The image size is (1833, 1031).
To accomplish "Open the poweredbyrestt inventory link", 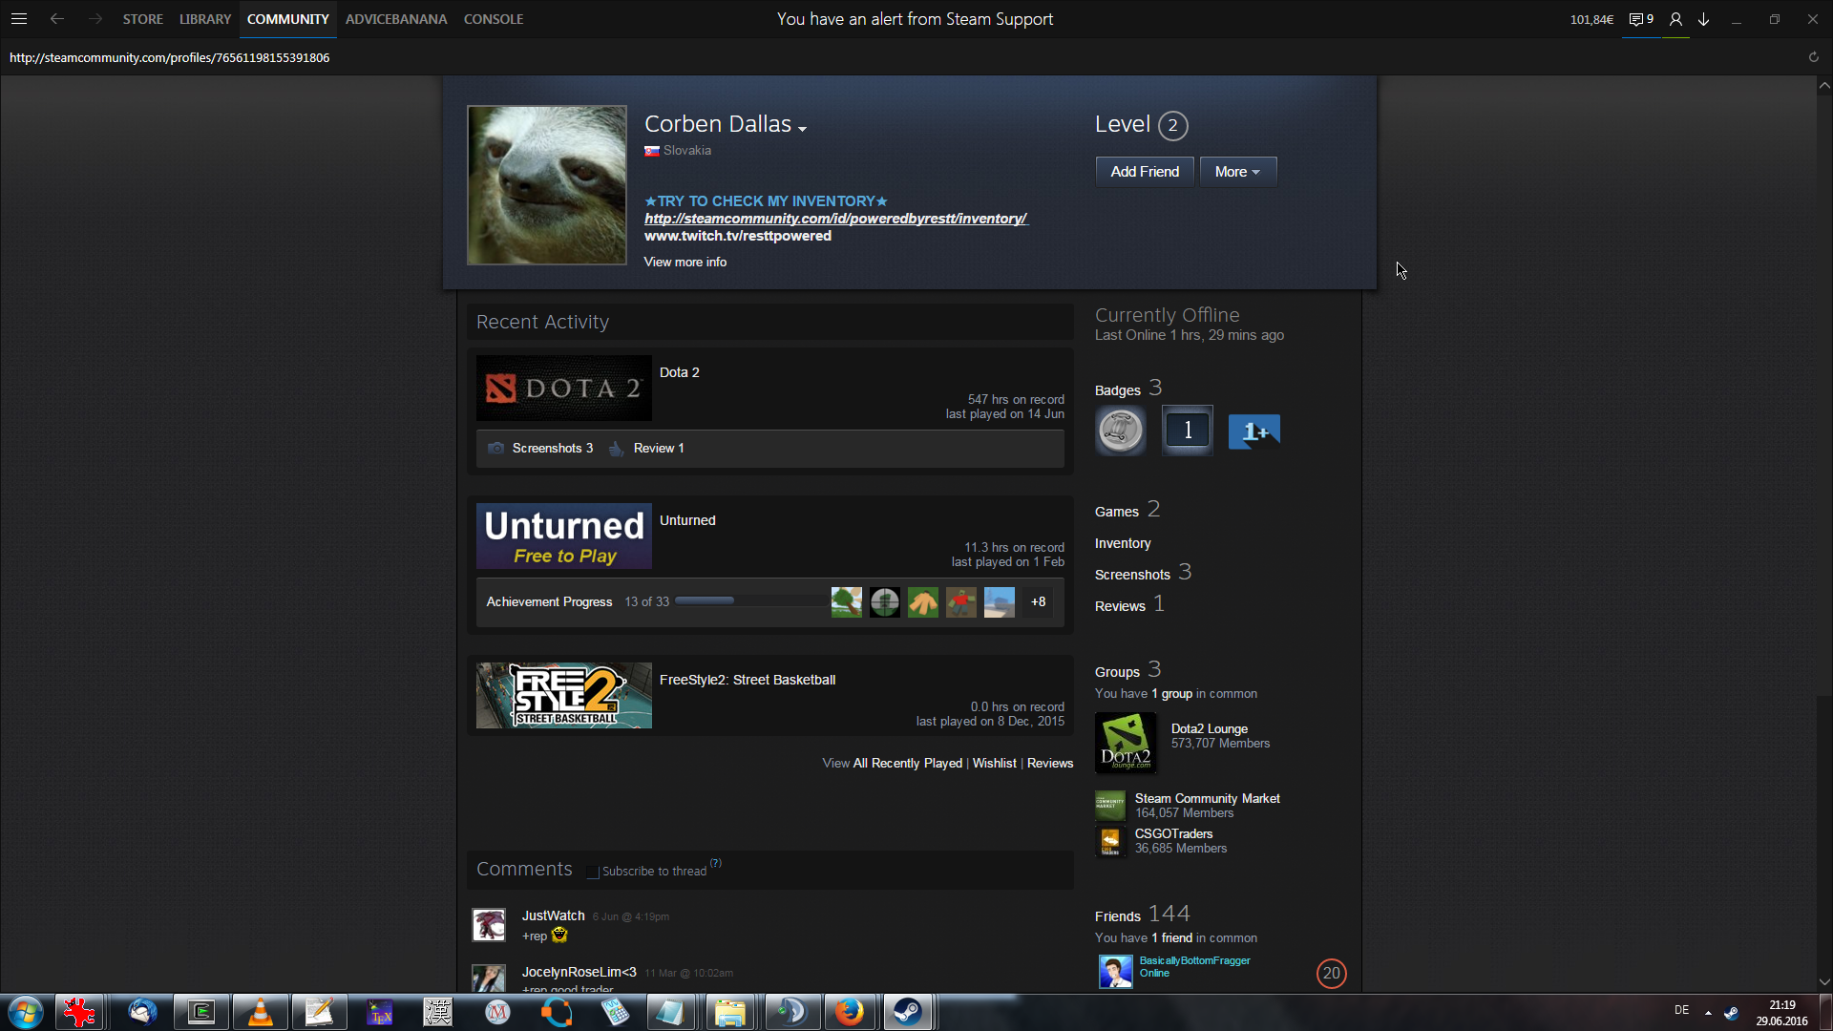I will click(835, 219).
